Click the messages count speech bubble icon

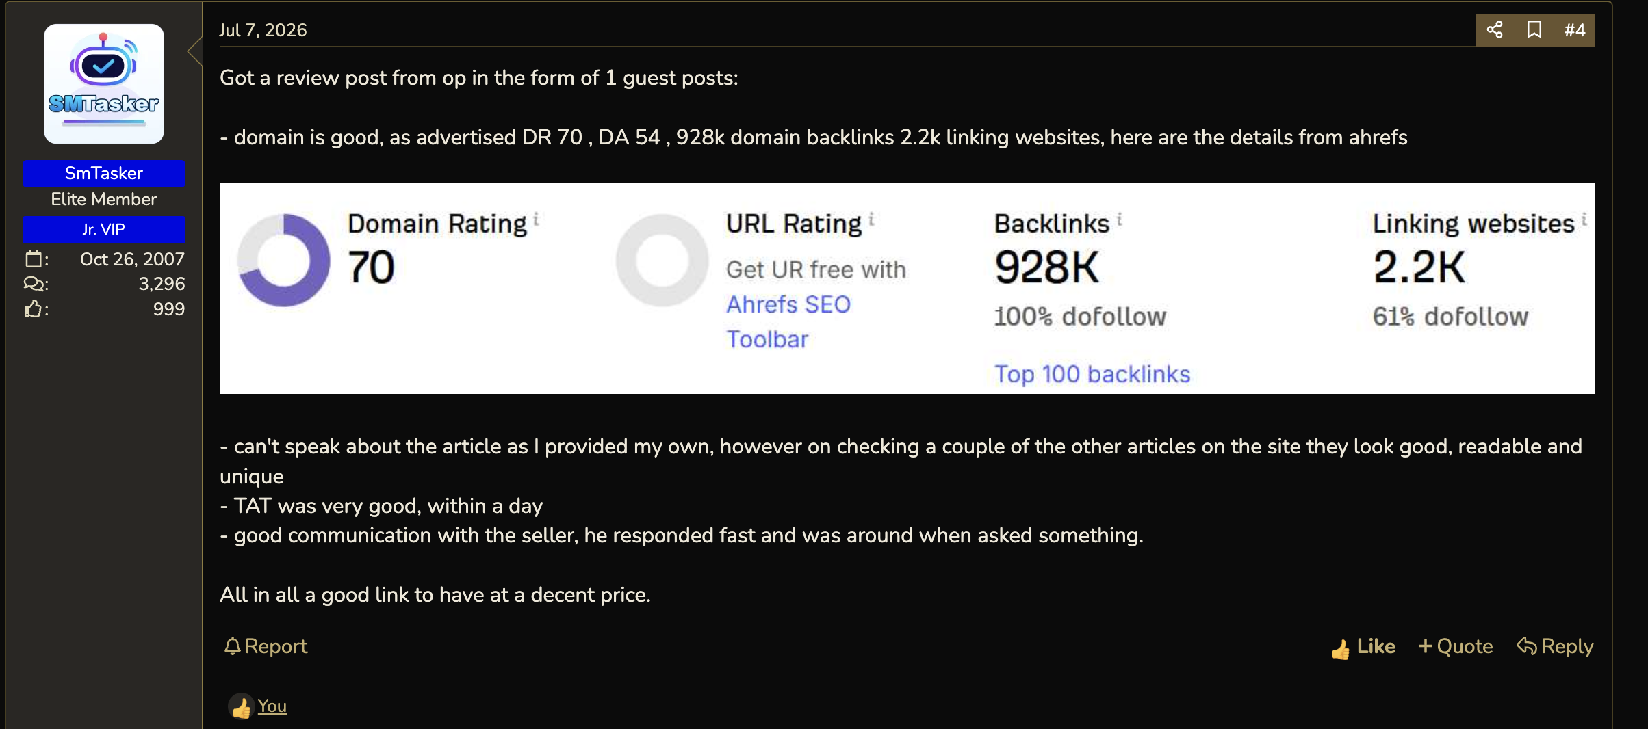34,284
